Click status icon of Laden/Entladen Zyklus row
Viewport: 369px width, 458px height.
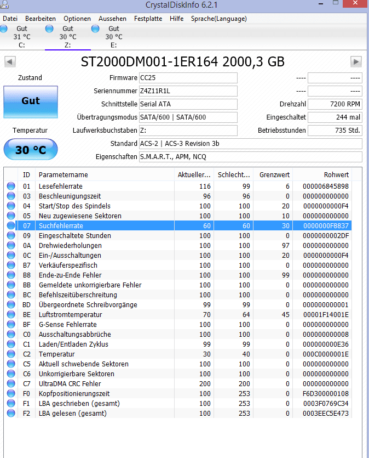(x=11, y=344)
